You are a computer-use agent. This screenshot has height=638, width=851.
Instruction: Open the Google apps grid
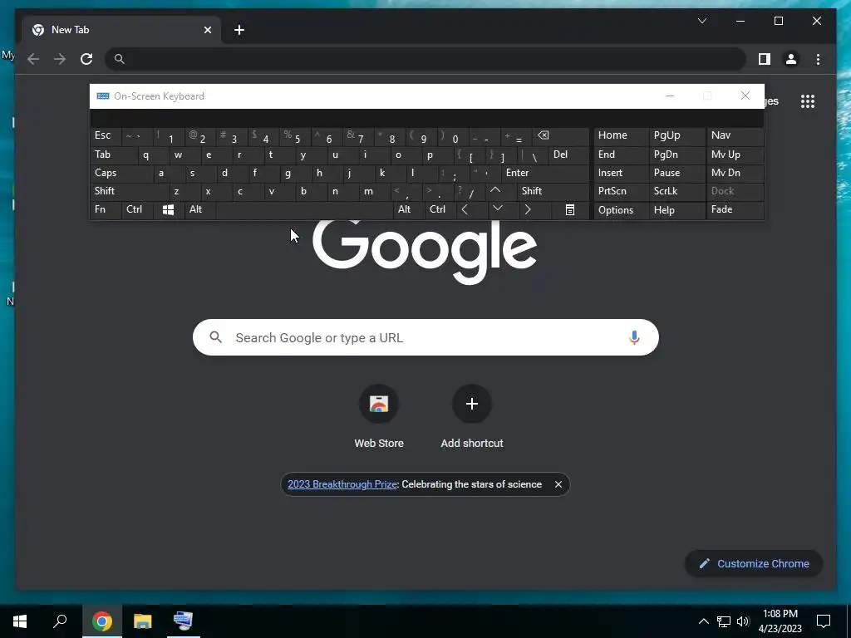[x=808, y=101]
